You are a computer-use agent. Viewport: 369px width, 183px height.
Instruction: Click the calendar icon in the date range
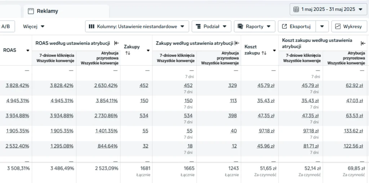click(x=296, y=9)
